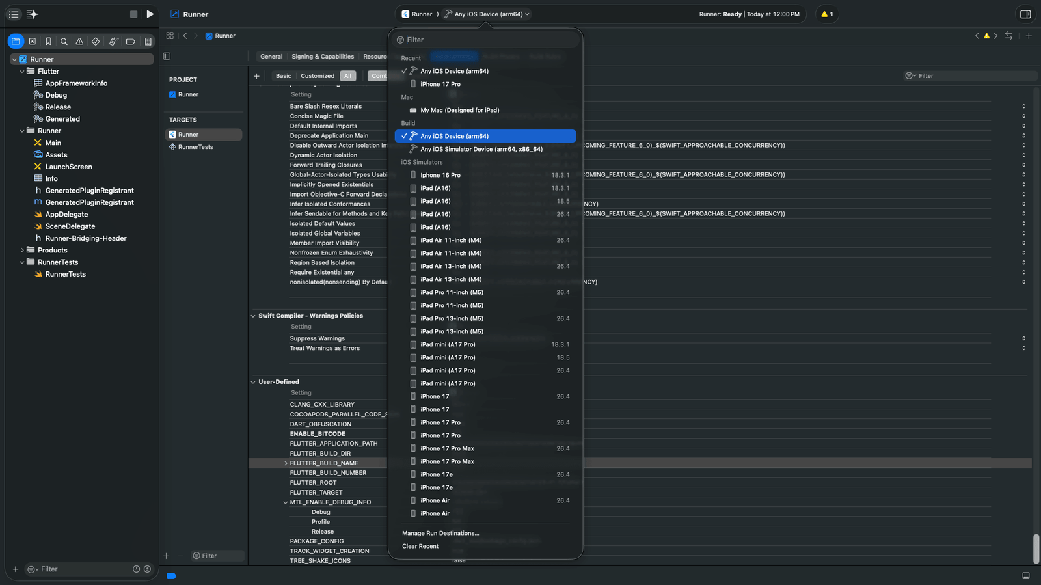Screen dimensions: 1041x585
Task: Add a build setting with plus button
Action: click(256, 76)
